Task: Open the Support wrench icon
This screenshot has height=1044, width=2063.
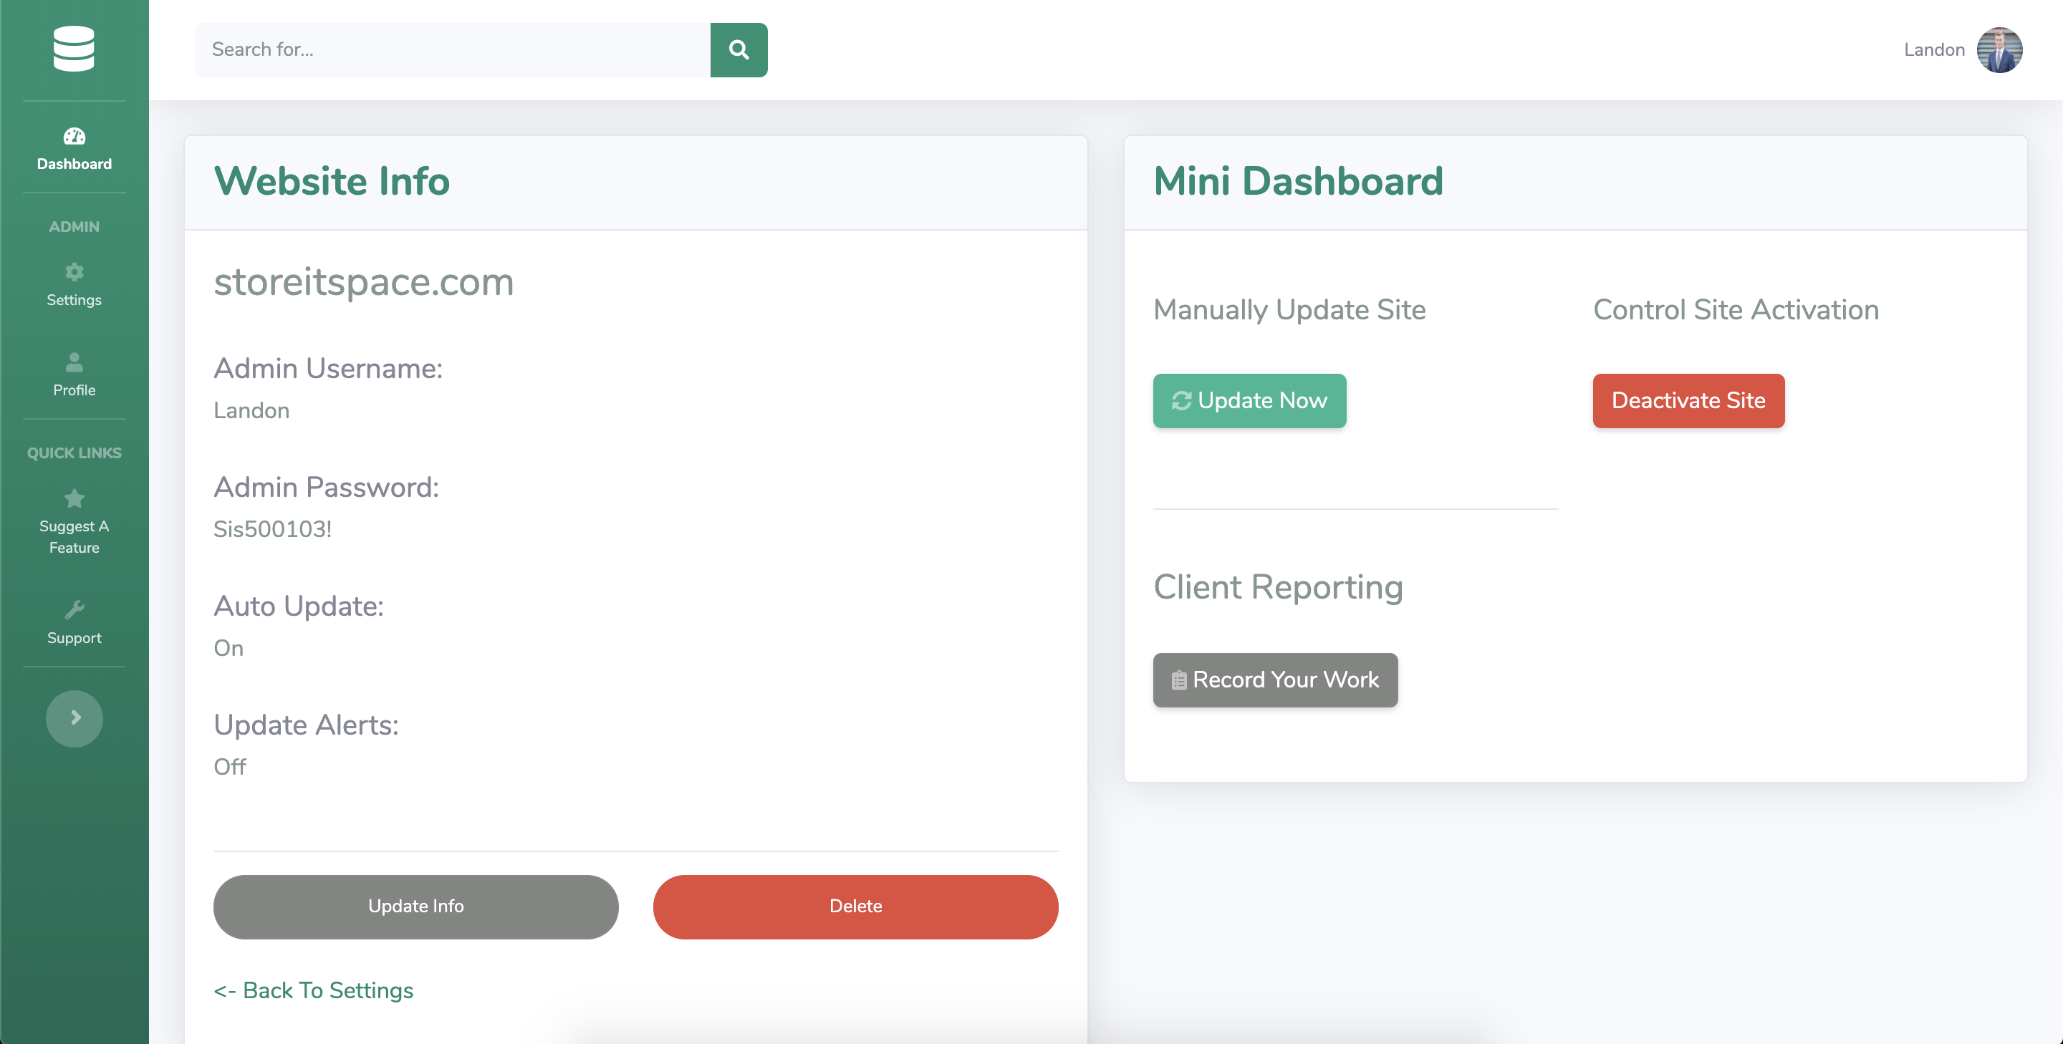Action: click(74, 610)
